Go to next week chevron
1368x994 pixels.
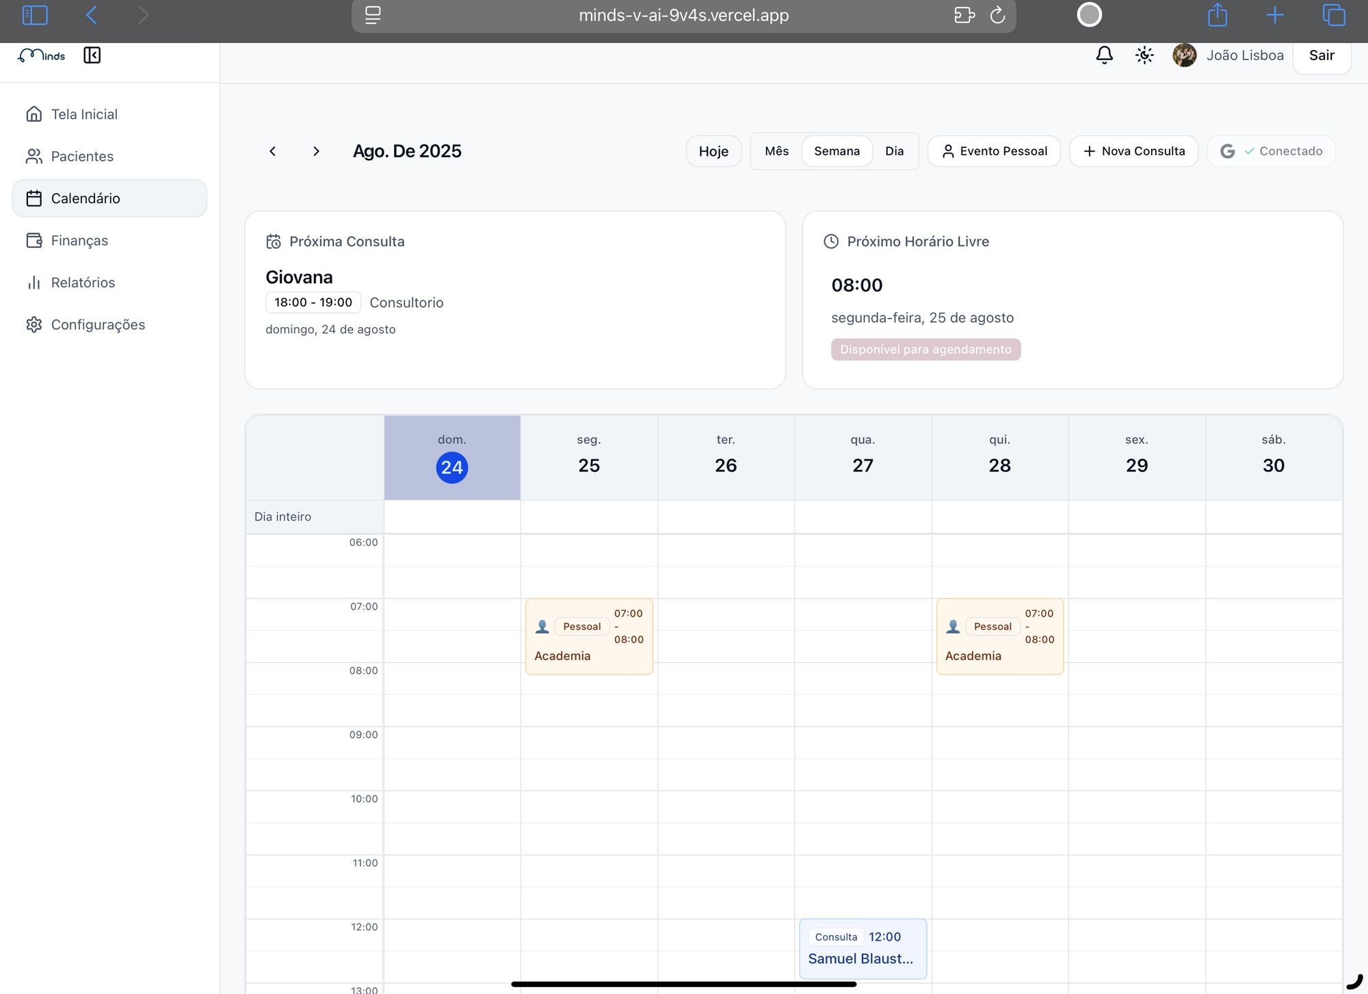(x=316, y=151)
